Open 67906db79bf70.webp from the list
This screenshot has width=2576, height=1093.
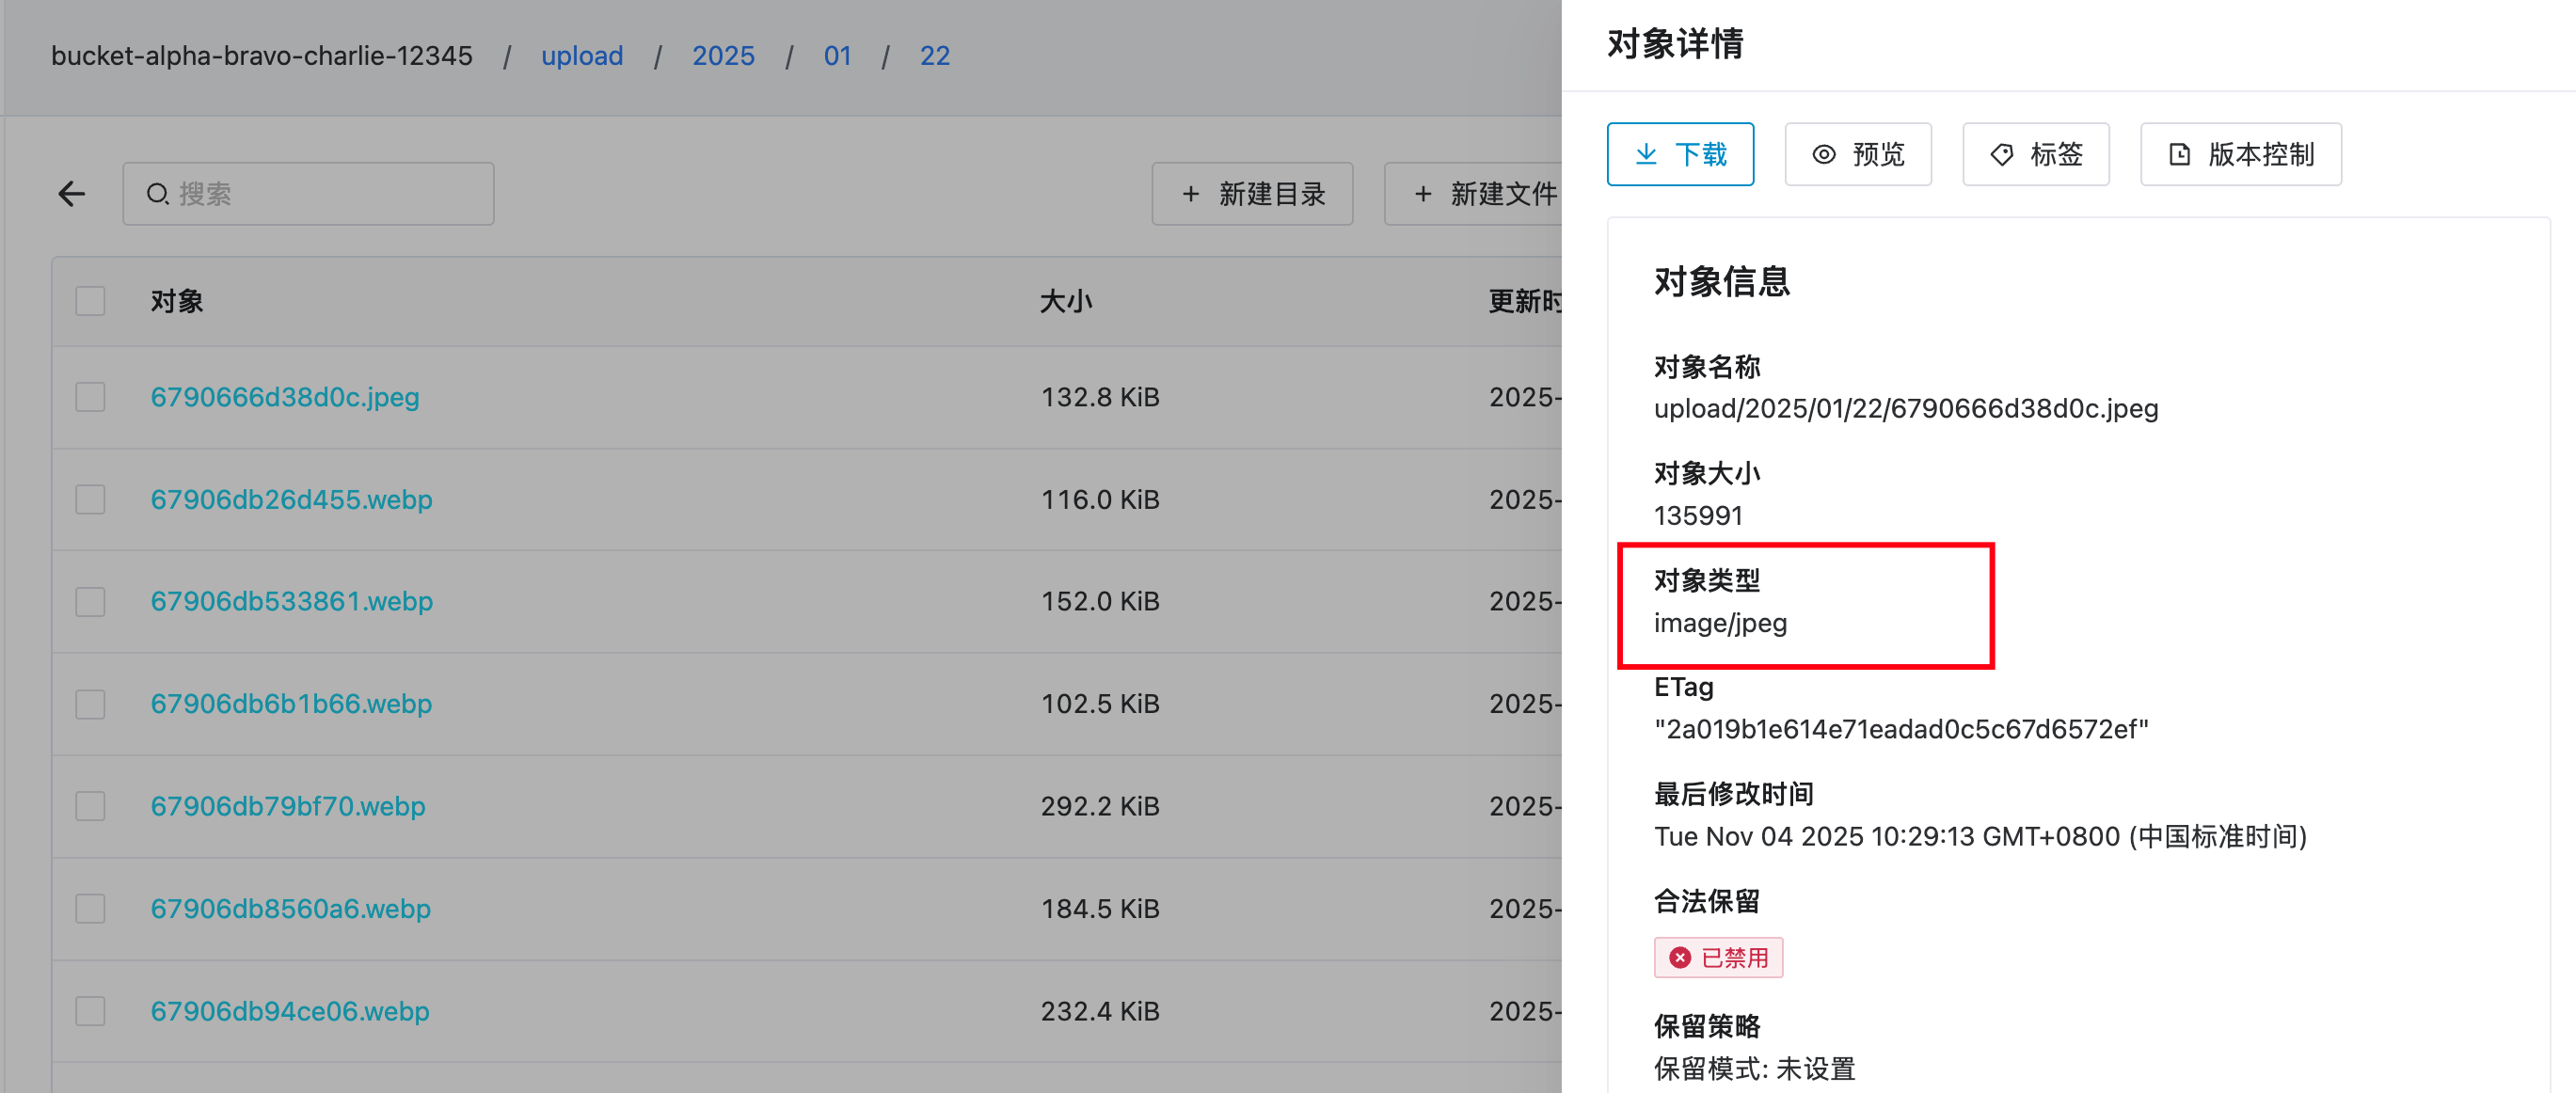point(288,806)
